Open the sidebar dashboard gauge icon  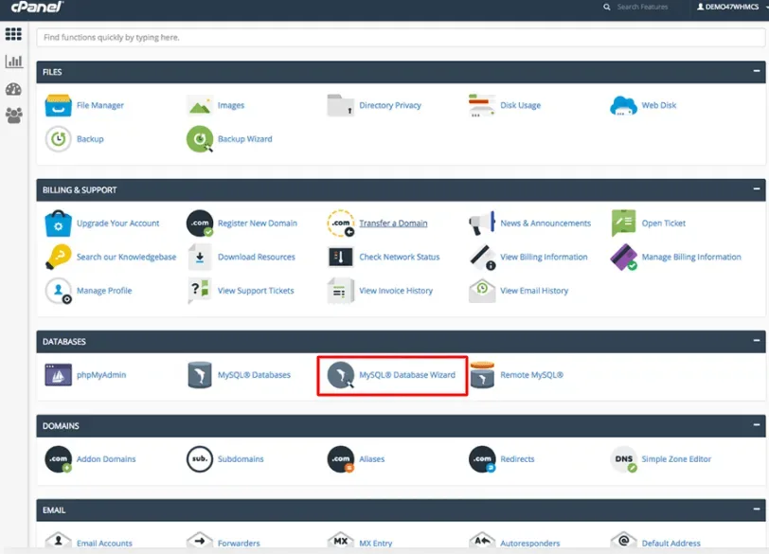click(13, 89)
